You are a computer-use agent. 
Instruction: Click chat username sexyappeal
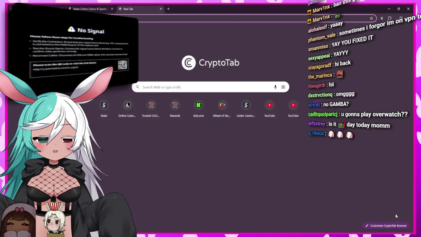[319, 57]
